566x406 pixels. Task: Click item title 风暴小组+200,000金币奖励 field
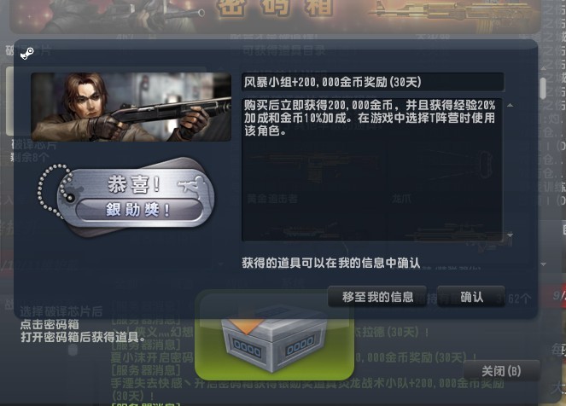372,82
